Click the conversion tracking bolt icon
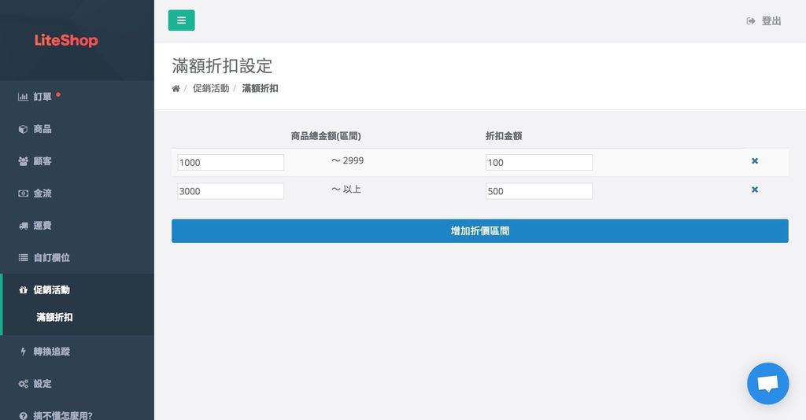806x420 pixels. coord(23,352)
